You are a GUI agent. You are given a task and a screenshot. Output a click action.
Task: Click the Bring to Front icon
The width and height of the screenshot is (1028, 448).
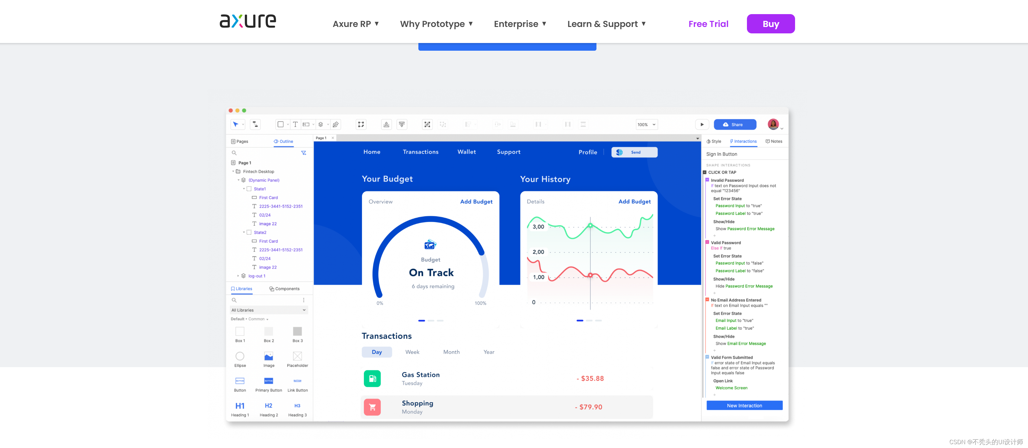pos(386,125)
